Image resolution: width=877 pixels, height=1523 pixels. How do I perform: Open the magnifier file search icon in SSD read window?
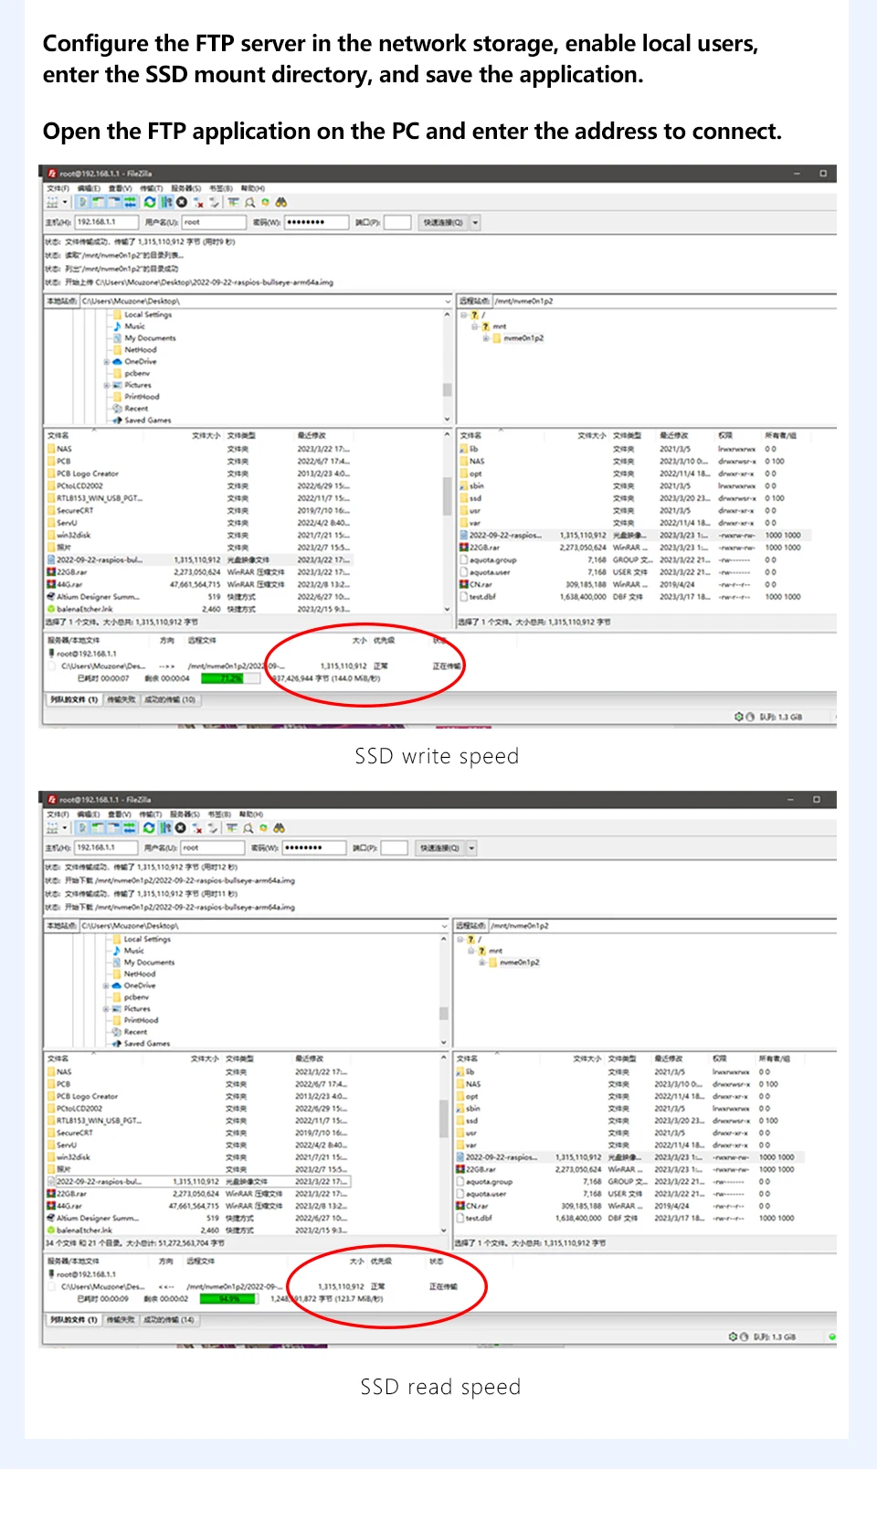(248, 827)
